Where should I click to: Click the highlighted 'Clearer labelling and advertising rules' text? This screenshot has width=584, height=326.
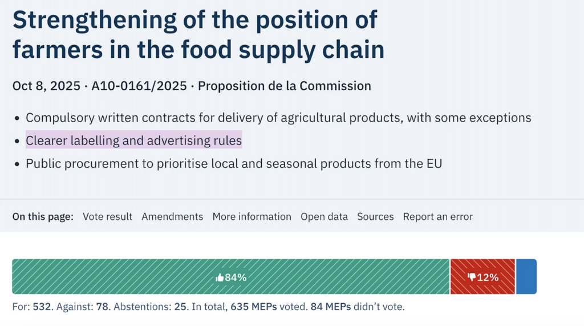coord(133,140)
